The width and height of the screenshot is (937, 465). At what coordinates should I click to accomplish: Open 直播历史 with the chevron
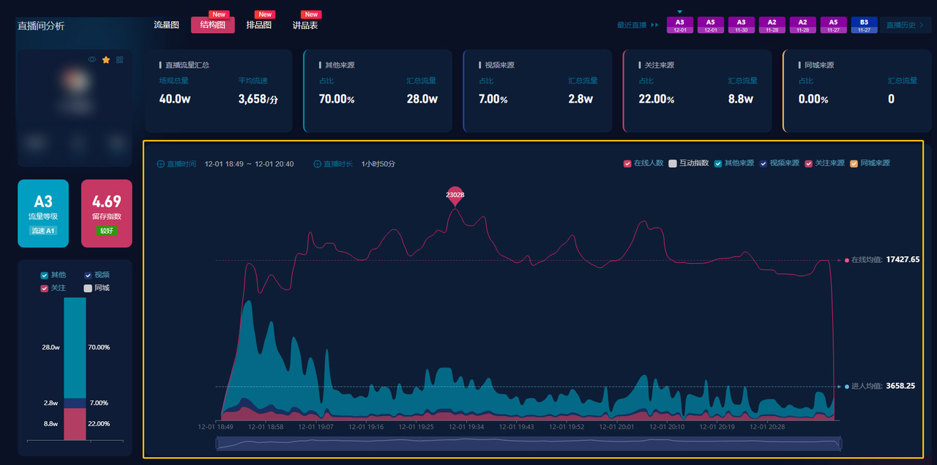(905, 25)
